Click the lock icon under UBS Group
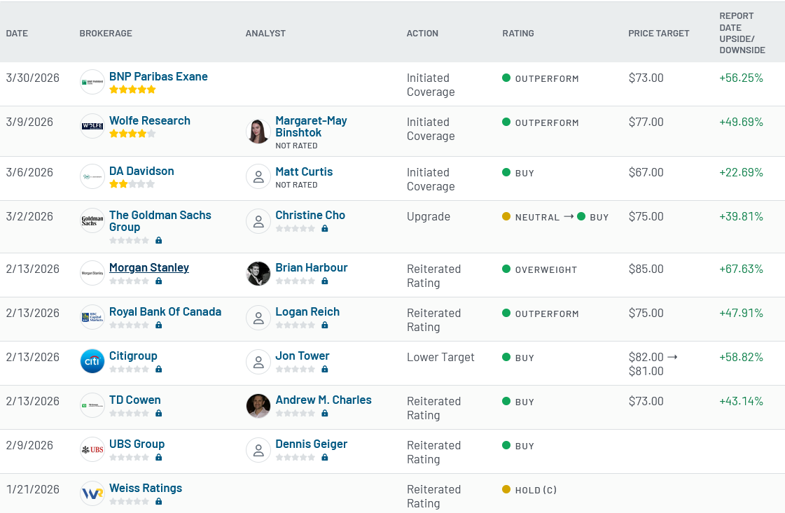Screen dimensions: 785x513 pyautogui.click(x=159, y=457)
